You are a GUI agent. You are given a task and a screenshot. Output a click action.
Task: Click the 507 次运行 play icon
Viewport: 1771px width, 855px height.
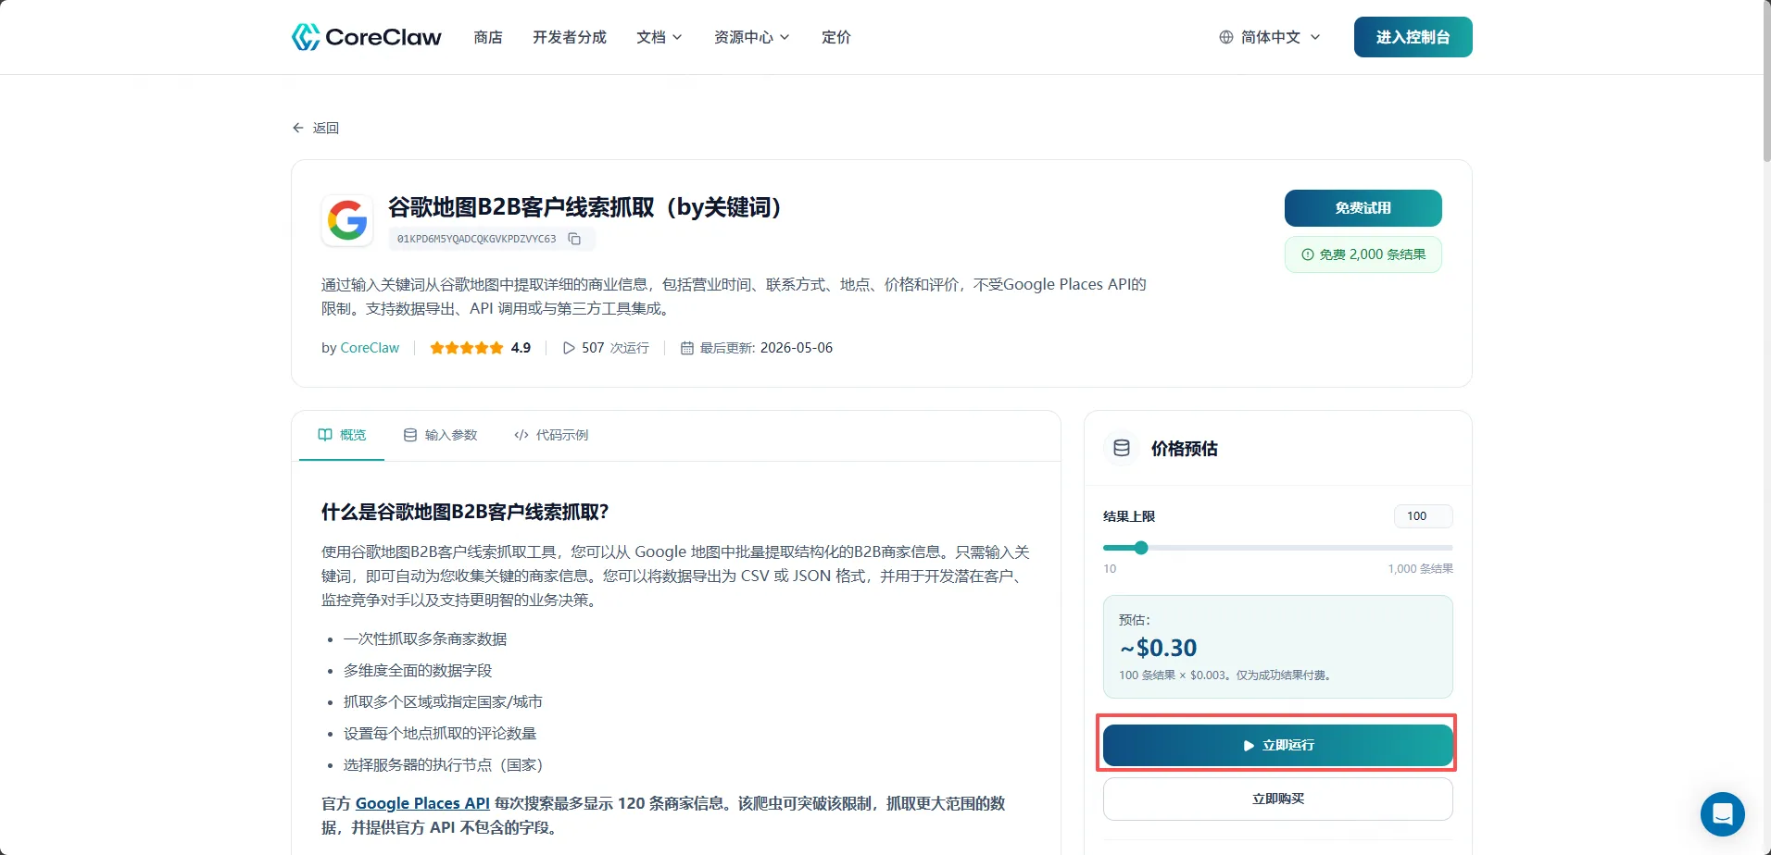click(569, 348)
